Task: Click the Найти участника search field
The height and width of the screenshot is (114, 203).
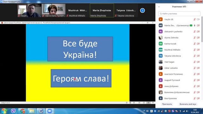Action: coord(179,14)
